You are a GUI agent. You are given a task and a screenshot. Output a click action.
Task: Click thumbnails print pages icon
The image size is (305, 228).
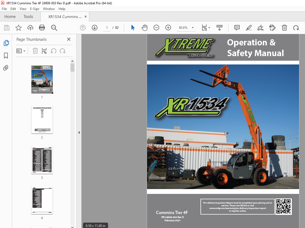pos(44,51)
